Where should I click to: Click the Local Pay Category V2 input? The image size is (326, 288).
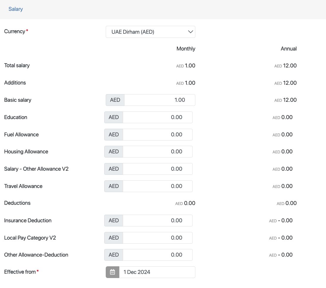[x=157, y=238]
